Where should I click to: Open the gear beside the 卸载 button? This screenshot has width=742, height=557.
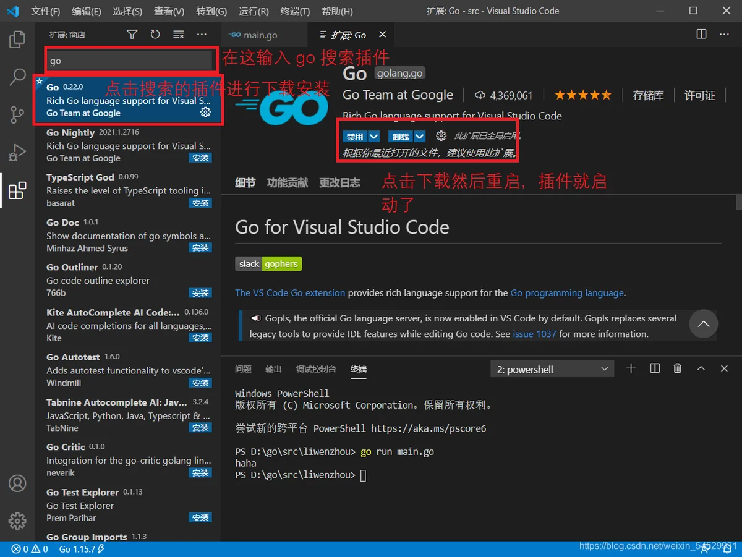tap(441, 136)
